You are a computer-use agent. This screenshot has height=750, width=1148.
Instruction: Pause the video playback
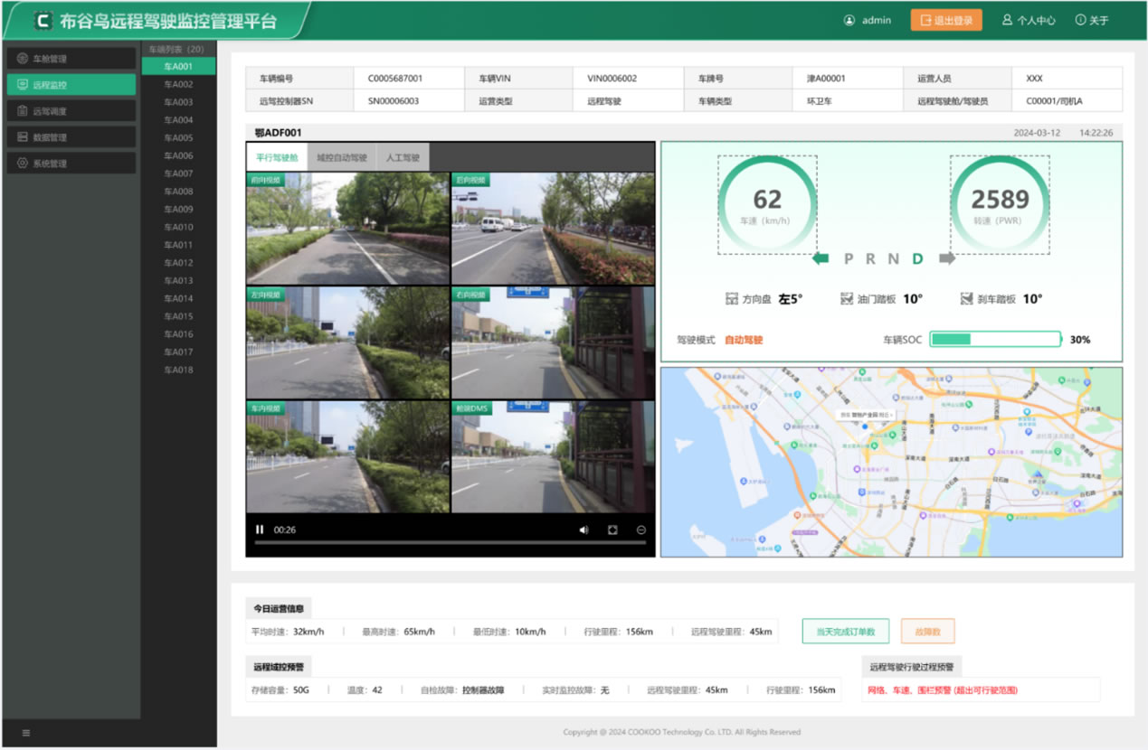click(260, 530)
